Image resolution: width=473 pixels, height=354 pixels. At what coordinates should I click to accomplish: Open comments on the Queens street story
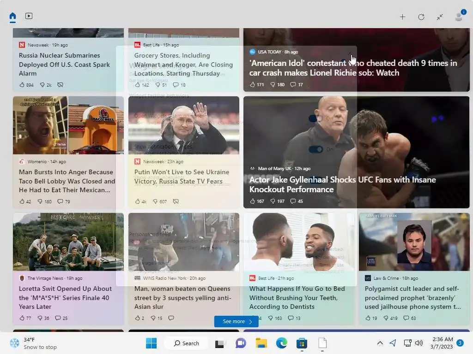pos(171,318)
